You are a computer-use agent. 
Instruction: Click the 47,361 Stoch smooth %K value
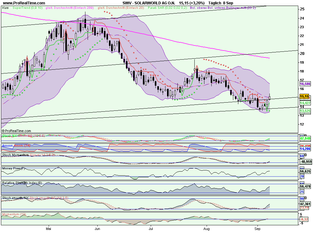305,204
